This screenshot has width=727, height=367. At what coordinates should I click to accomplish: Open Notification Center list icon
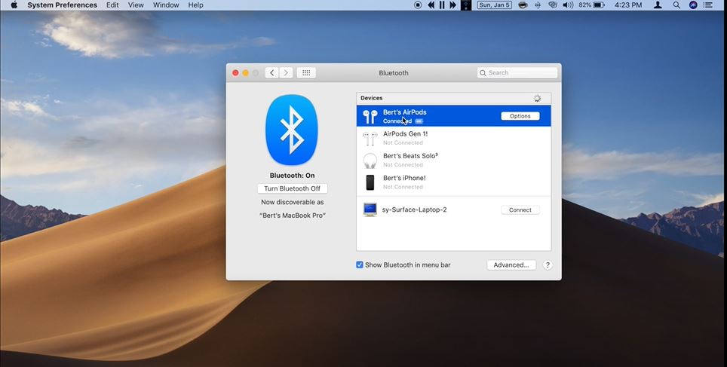(707, 5)
